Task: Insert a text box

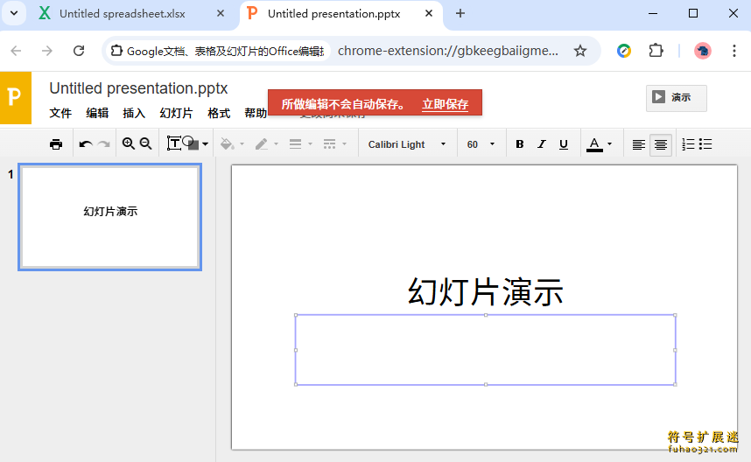Action: tap(173, 143)
